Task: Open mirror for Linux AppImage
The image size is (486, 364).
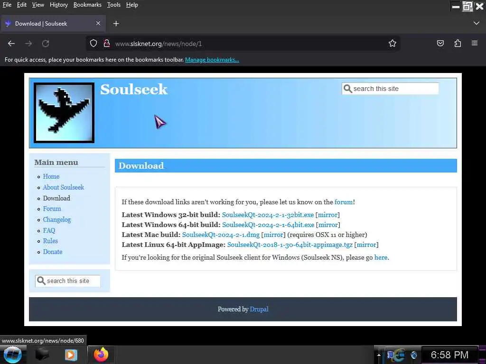Action: coord(366,245)
